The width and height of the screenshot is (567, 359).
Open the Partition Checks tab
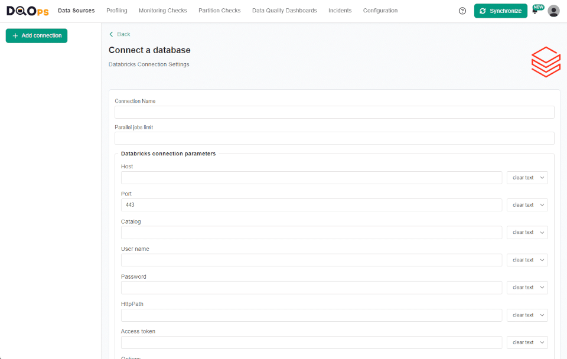pyautogui.click(x=220, y=11)
